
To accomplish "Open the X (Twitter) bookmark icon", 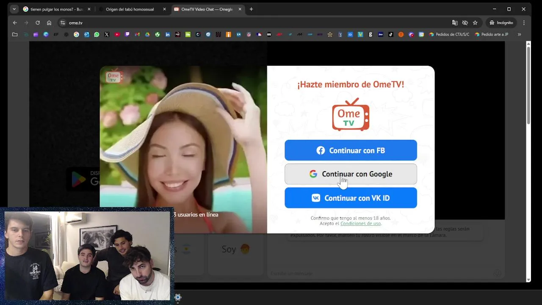I will pyautogui.click(x=107, y=34).
